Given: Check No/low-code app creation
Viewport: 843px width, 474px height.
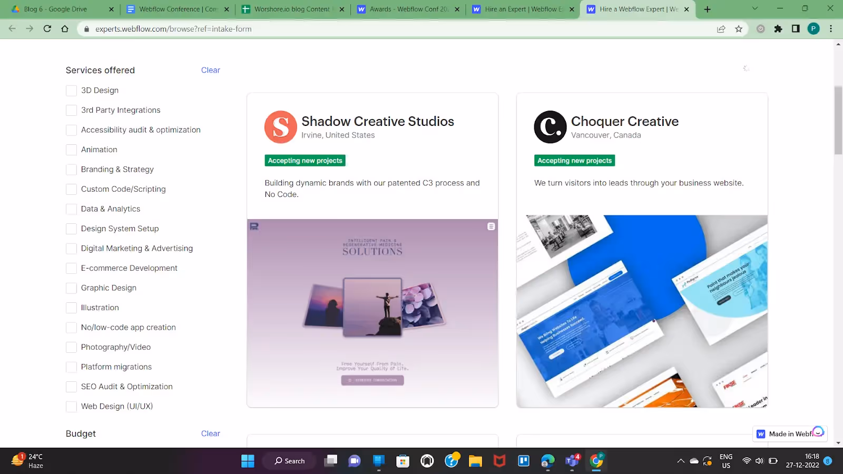Looking at the screenshot, I should [x=71, y=328].
